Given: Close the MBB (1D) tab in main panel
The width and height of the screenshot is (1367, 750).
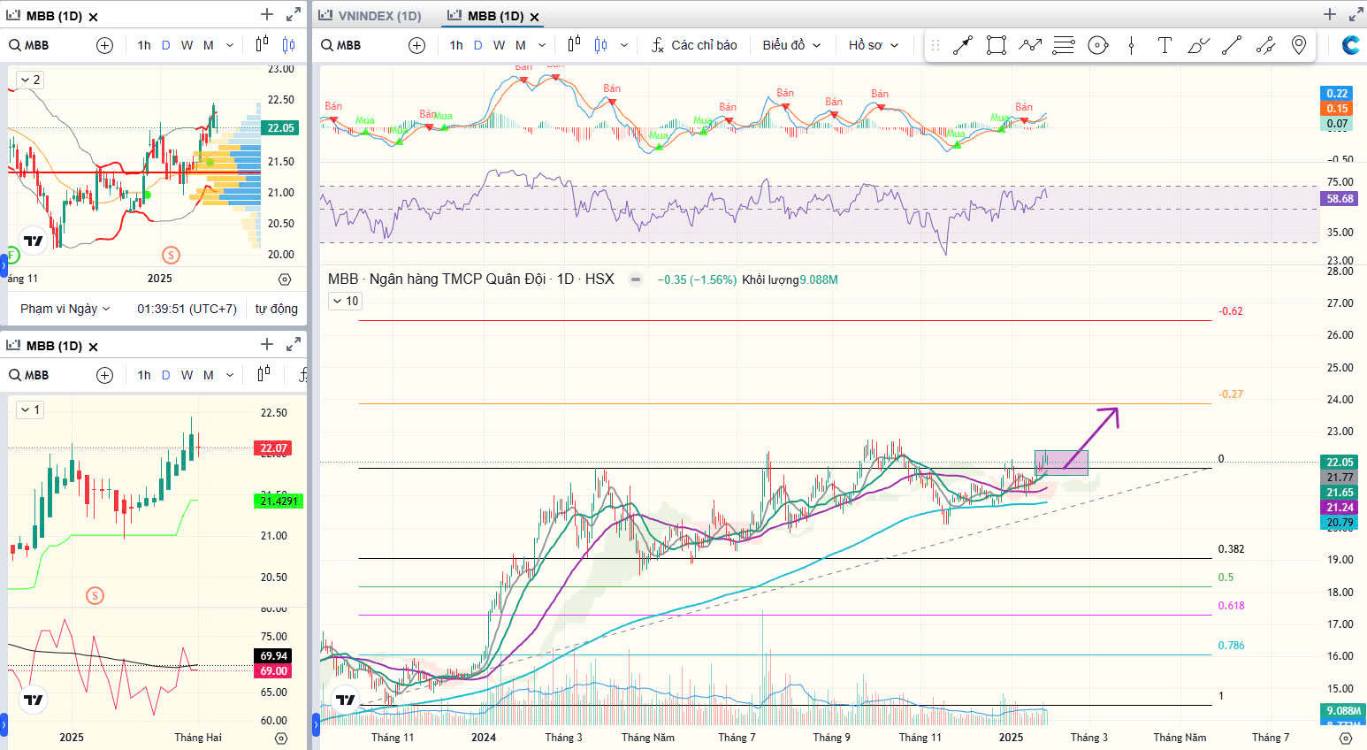Looking at the screenshot, I should pos(534,17).
